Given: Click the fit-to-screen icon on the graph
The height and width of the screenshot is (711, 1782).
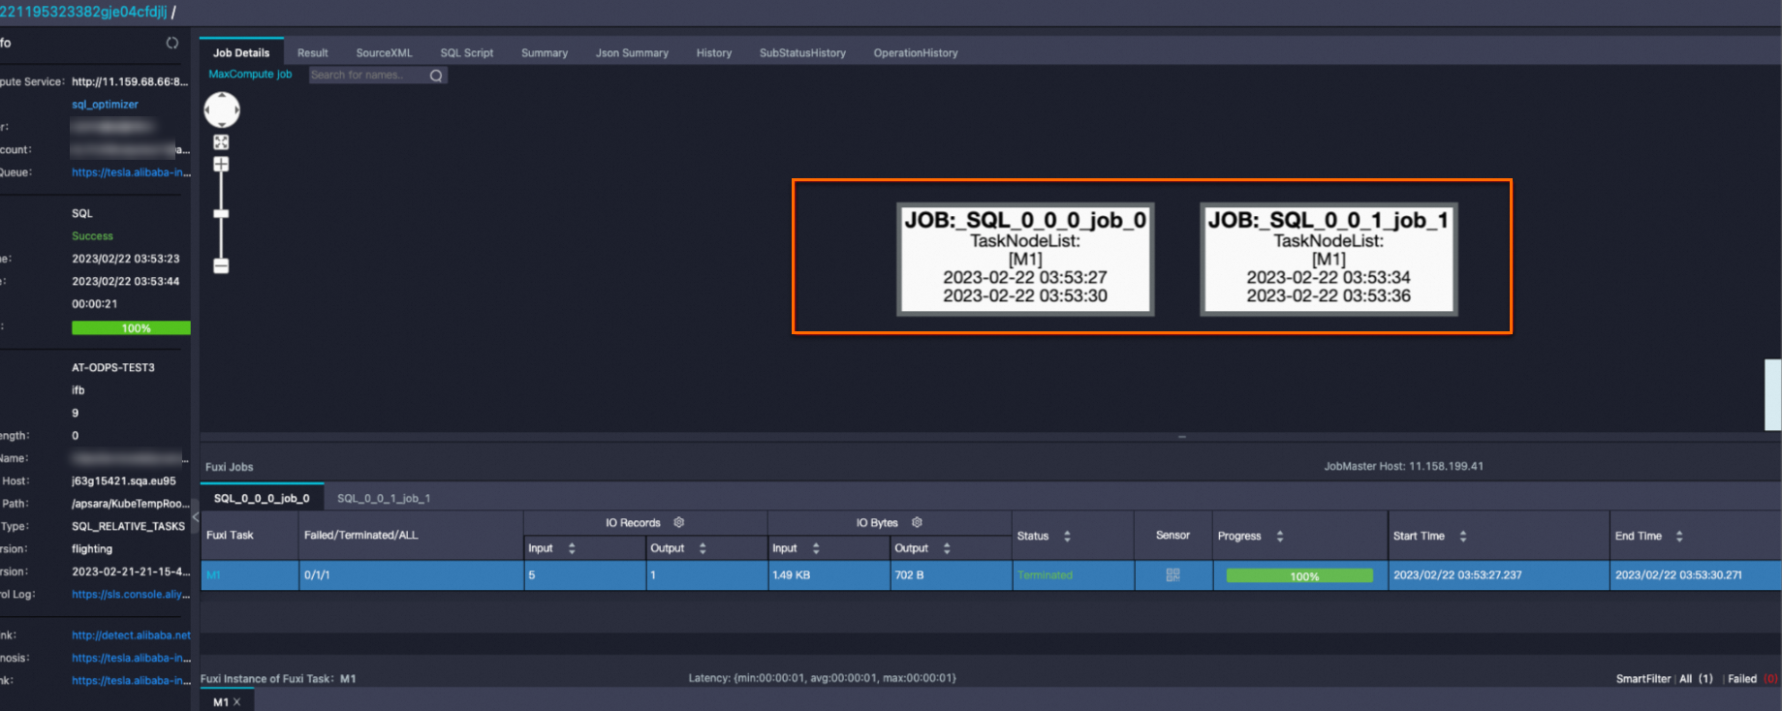Looking at the screenshot, I should click(x=222, y=142).
